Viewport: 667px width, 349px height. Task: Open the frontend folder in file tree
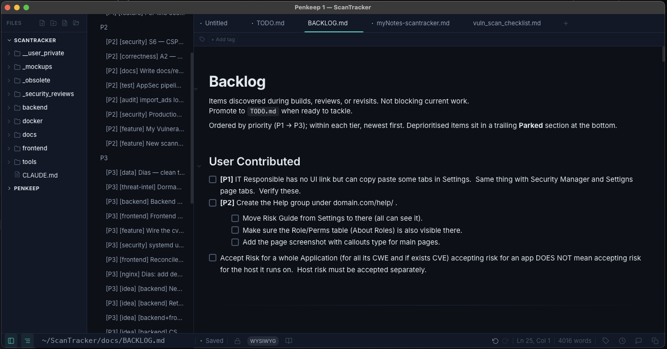tap(35, 148)
